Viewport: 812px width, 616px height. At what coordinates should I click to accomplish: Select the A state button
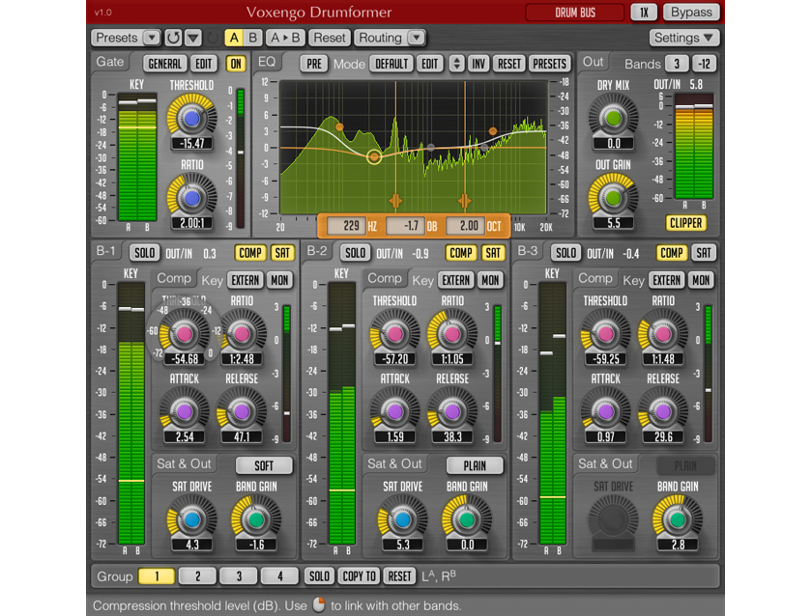pyautogui.click(x=234, y=38)
